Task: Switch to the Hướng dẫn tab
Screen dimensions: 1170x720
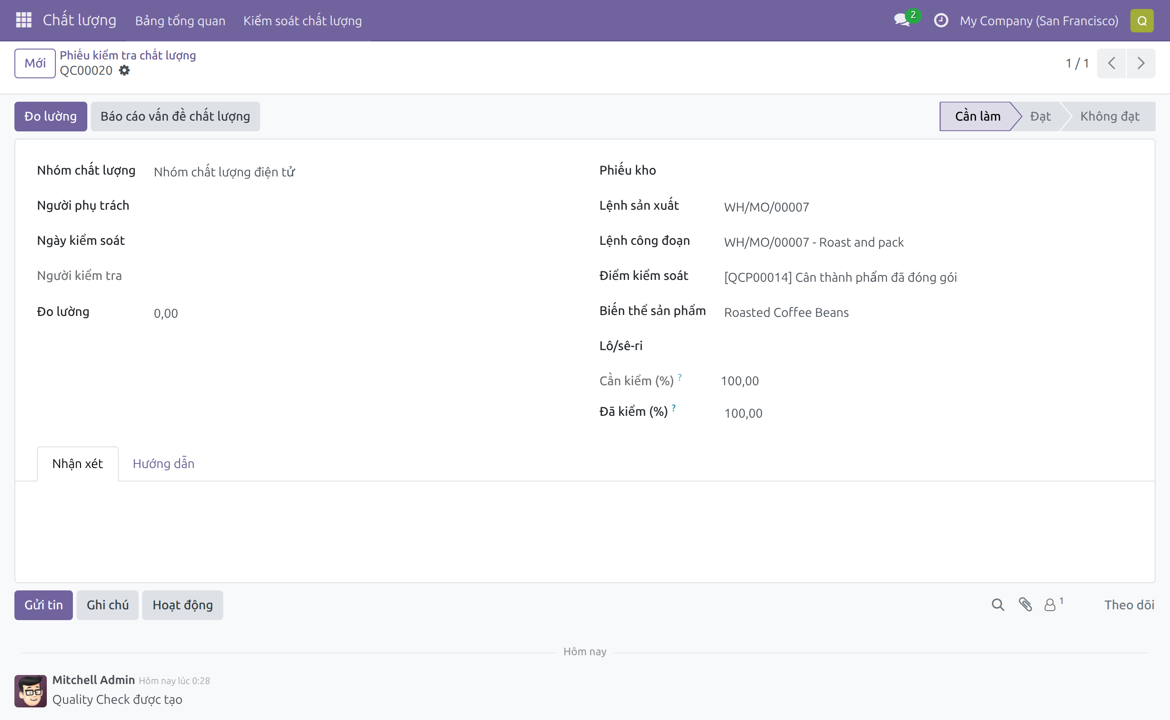Action: coord(163,463)
